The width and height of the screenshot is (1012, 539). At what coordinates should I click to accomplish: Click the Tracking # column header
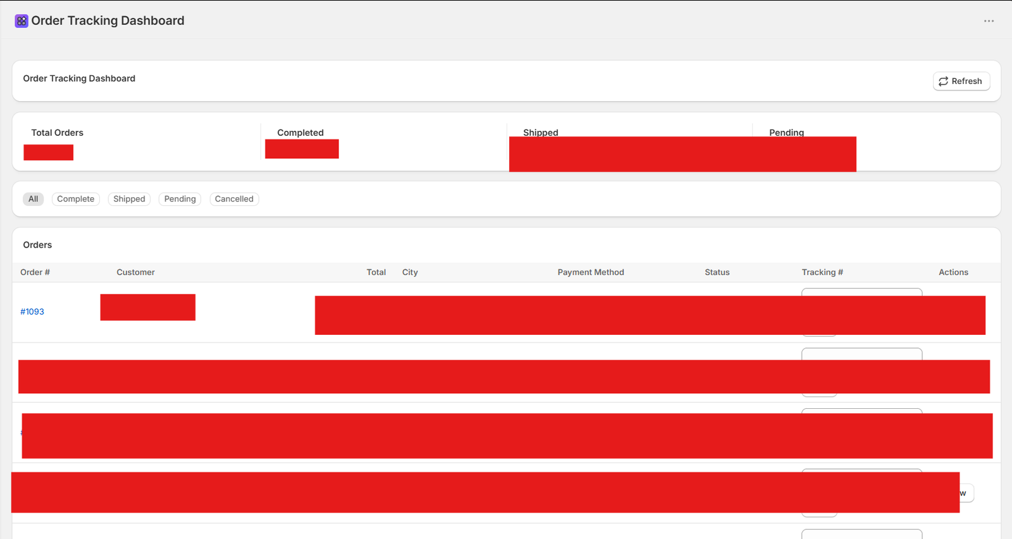pyautogui.click(x=822, y=272)
